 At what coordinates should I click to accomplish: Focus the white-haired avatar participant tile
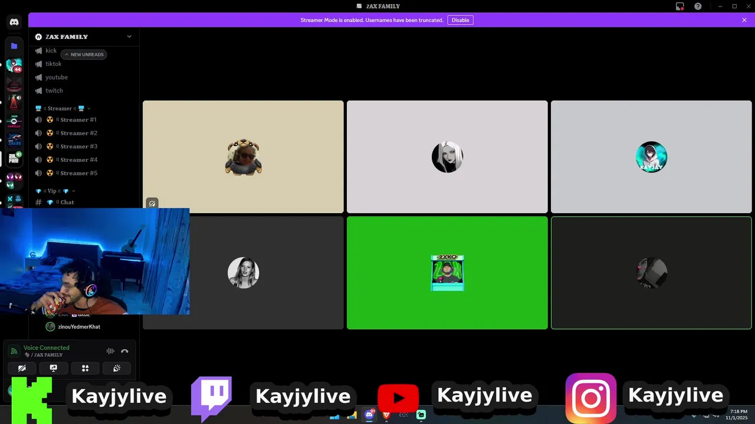tap(447, 157)
